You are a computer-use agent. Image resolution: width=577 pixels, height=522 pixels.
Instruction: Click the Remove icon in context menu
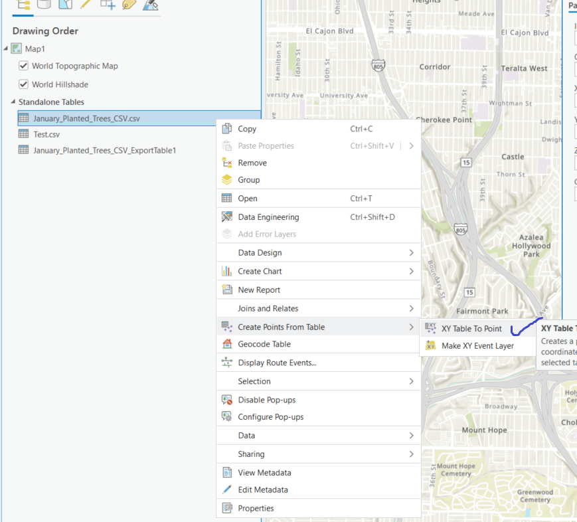click(x=227, y=162)
